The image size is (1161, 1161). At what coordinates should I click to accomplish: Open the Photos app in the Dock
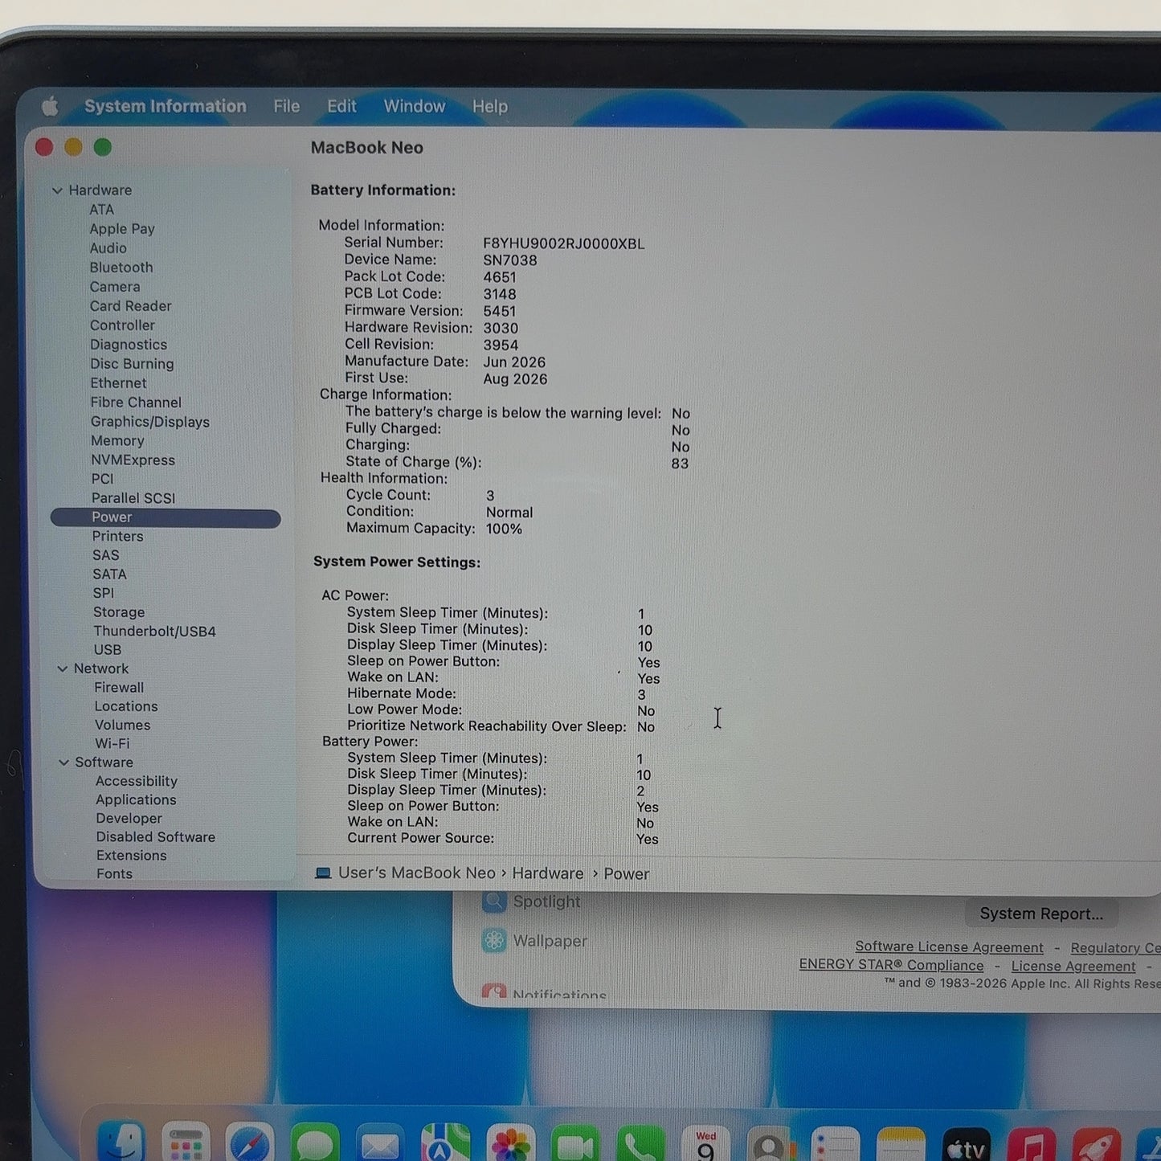coord(510,1144)
